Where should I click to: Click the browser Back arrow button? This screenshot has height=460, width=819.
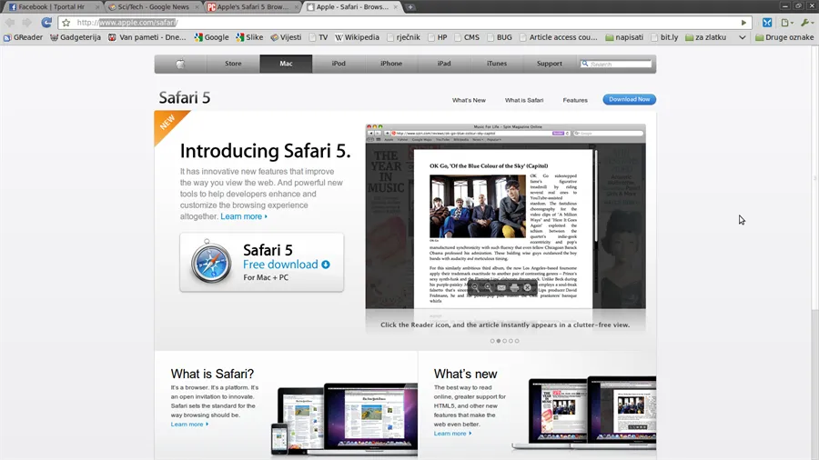(x=9, y=23)
